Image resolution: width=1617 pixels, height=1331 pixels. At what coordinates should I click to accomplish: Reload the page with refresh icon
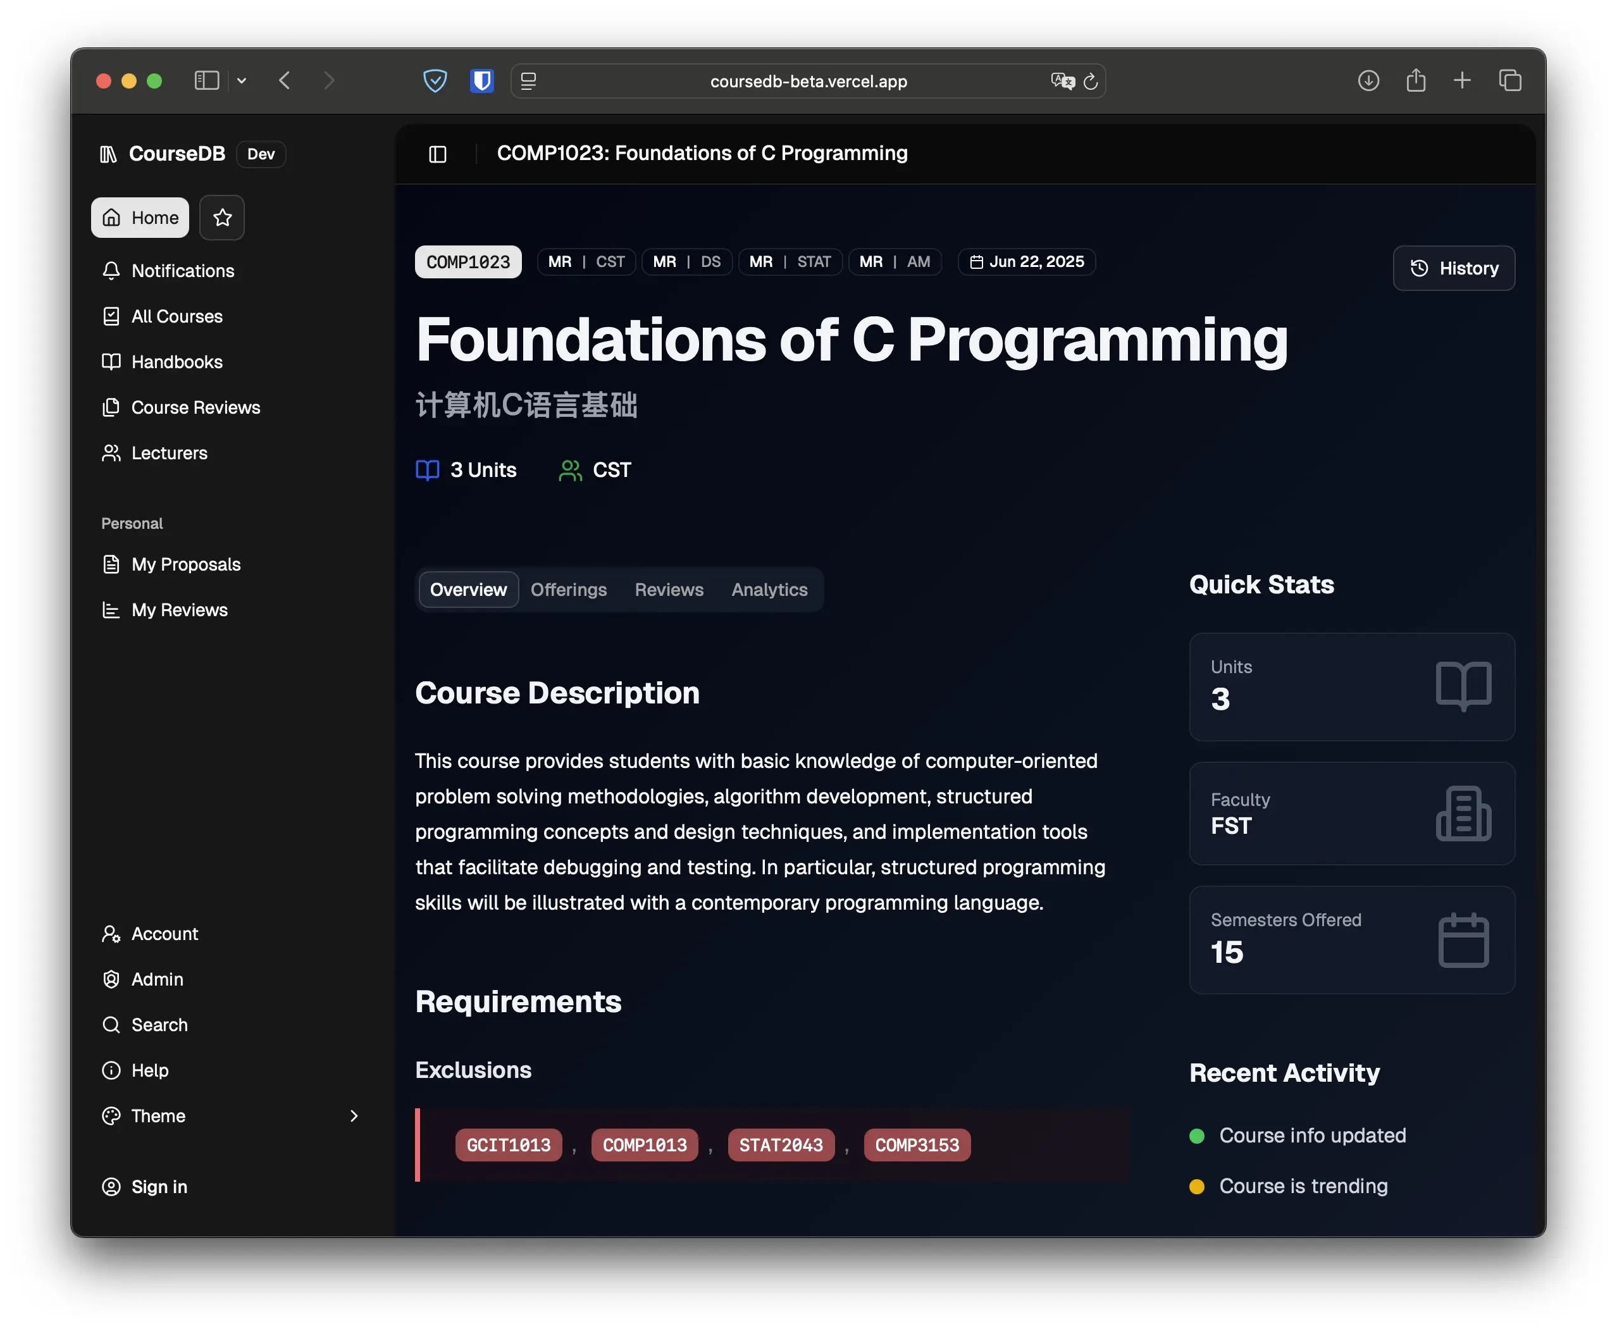[x=1090, y=80]
